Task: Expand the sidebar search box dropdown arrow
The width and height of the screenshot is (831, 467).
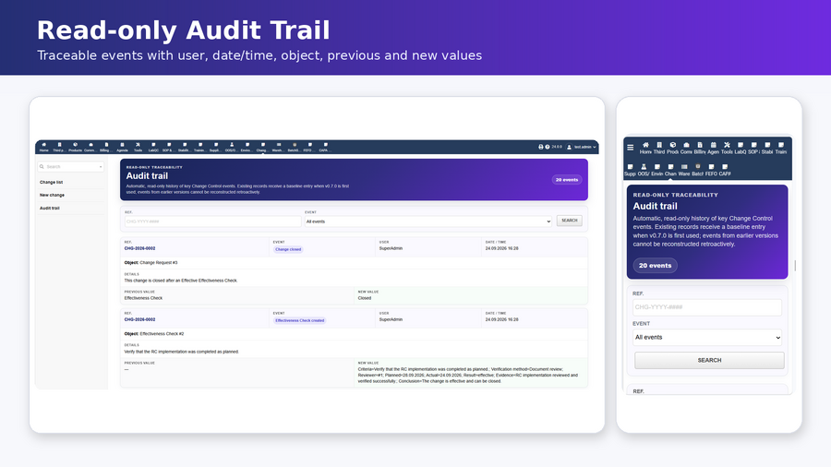Action: pos(101,167)
